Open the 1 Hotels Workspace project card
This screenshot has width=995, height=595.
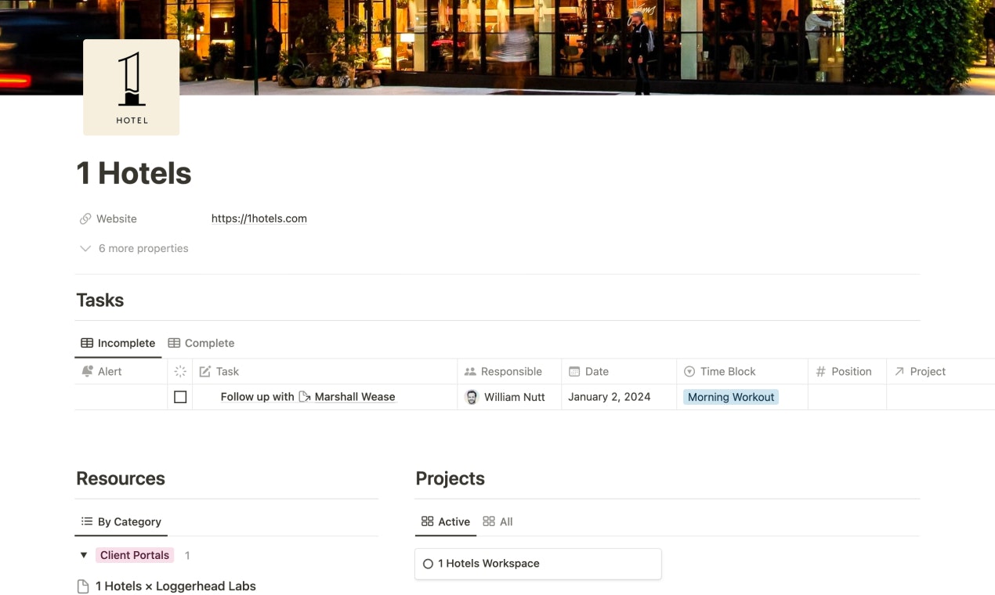pyautogui.click(x=538, y=564)
